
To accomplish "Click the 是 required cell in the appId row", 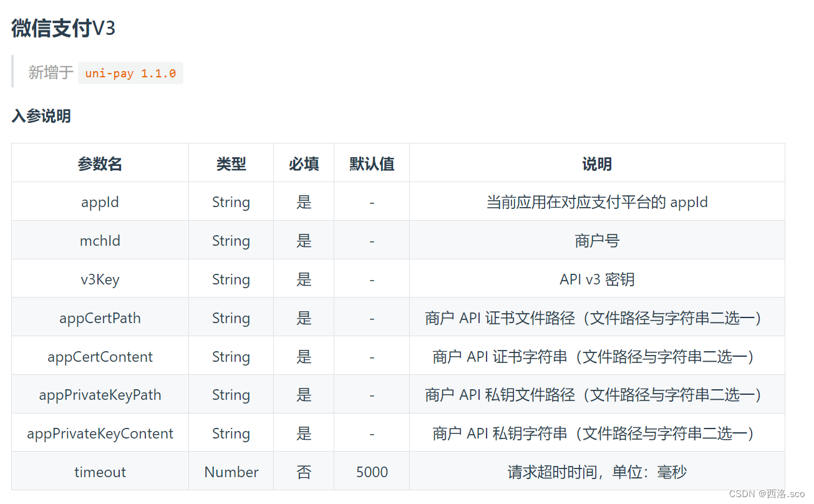I will [x=304, y=202].
